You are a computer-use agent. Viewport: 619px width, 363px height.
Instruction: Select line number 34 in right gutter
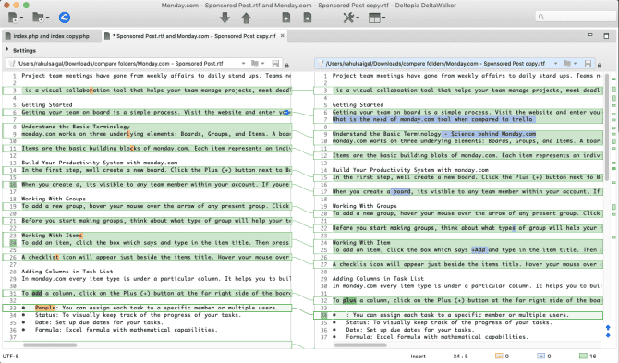(x=324, y=315)
